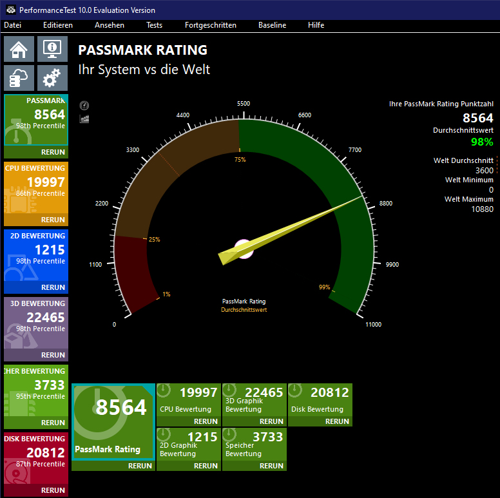Select the Disk Bewertung 20812 sidebar tile
Screen dimensions: 500x498
(x=36, y=457)
